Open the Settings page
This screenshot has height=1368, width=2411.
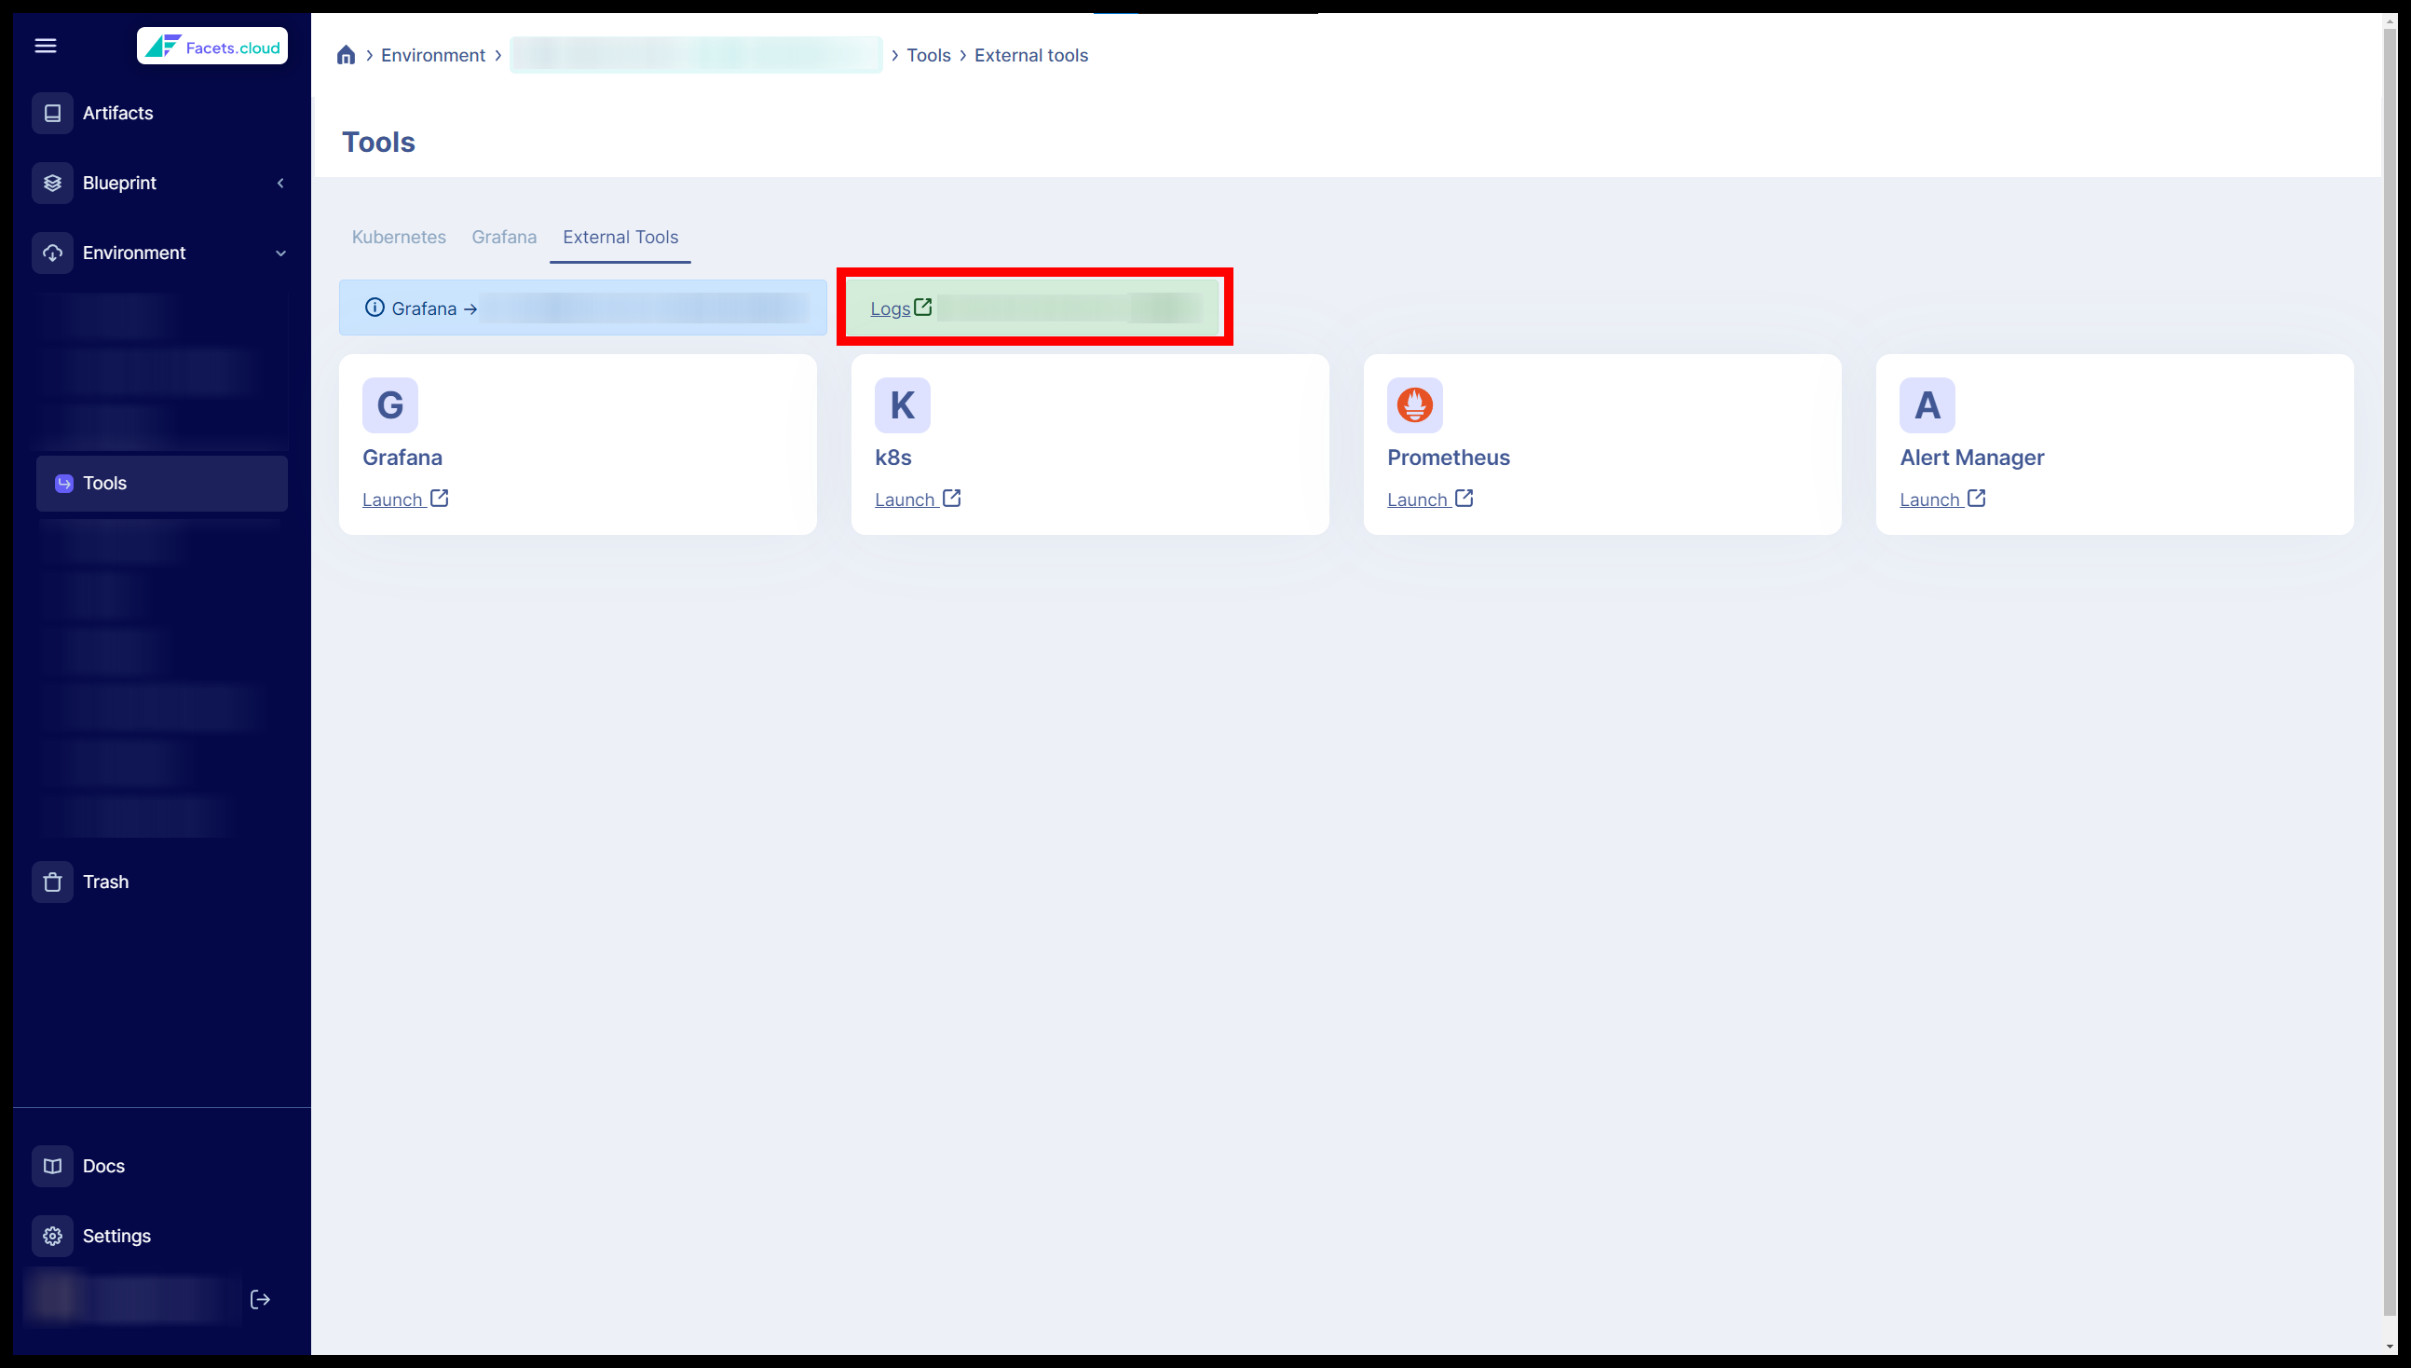116,1234
